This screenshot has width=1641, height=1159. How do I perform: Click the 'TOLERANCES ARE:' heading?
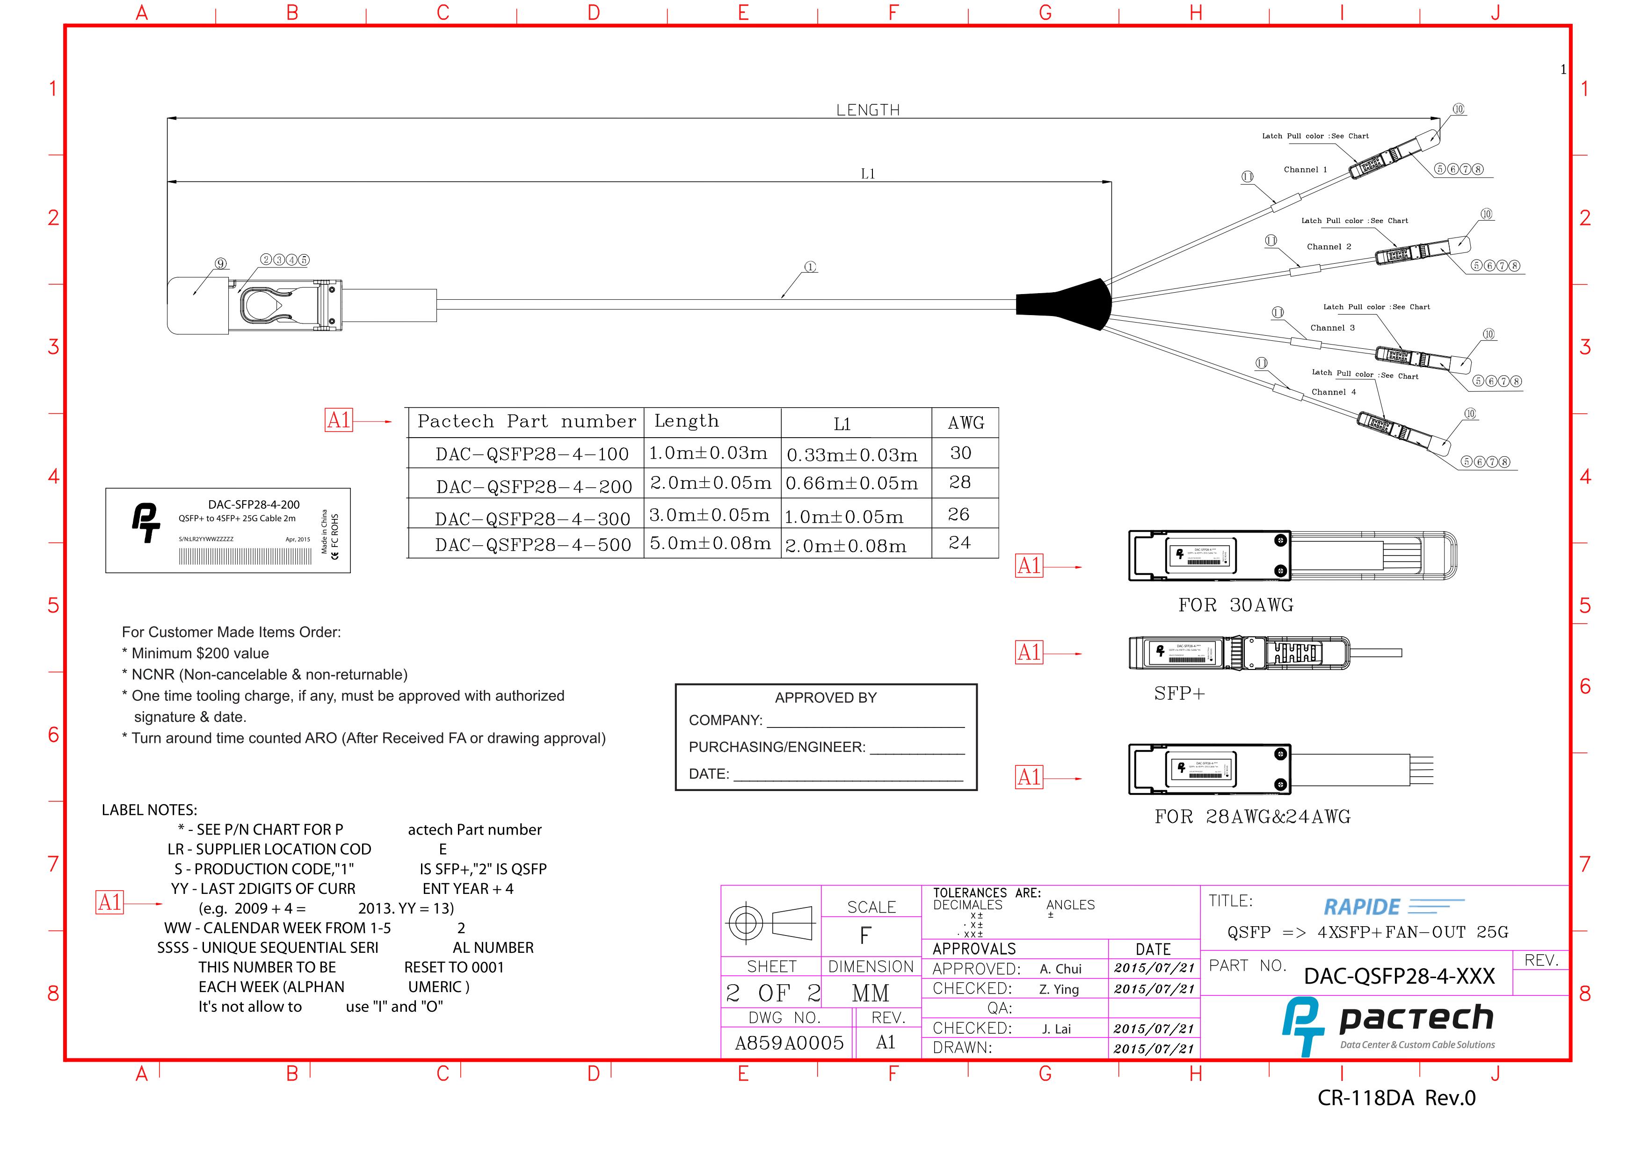(x=986, y=893)
